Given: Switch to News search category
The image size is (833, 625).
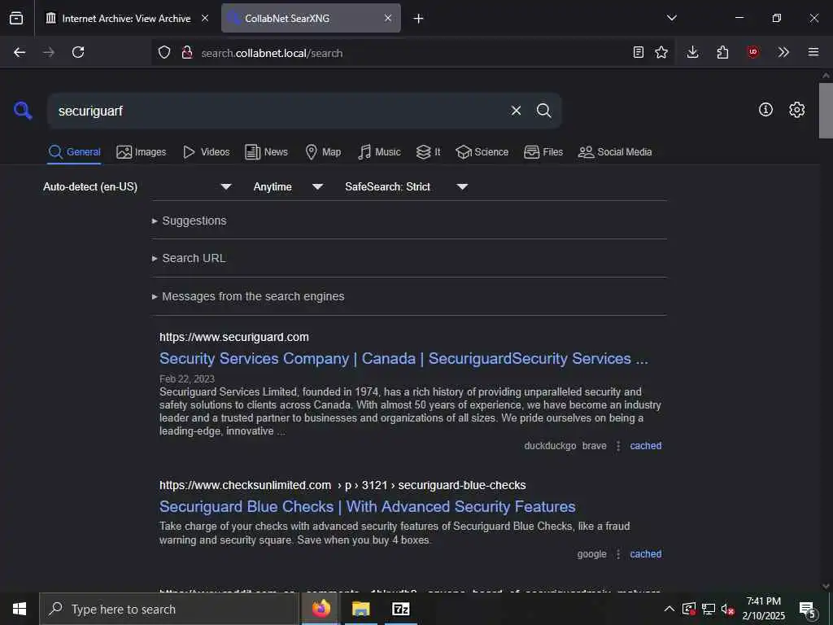Looking at the screenshot, I should click(x=266, y=152).
